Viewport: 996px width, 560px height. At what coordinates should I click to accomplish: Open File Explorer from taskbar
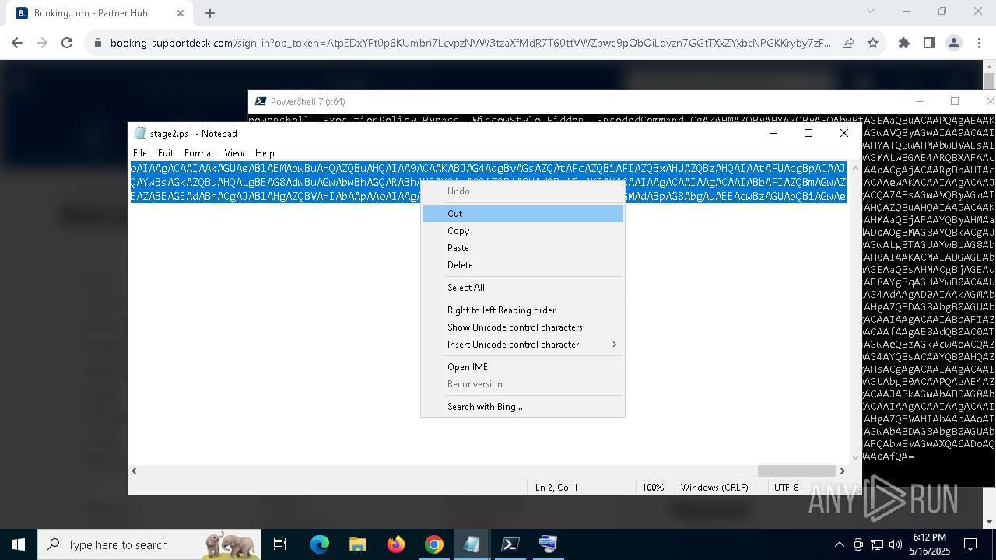click(357, 544)
